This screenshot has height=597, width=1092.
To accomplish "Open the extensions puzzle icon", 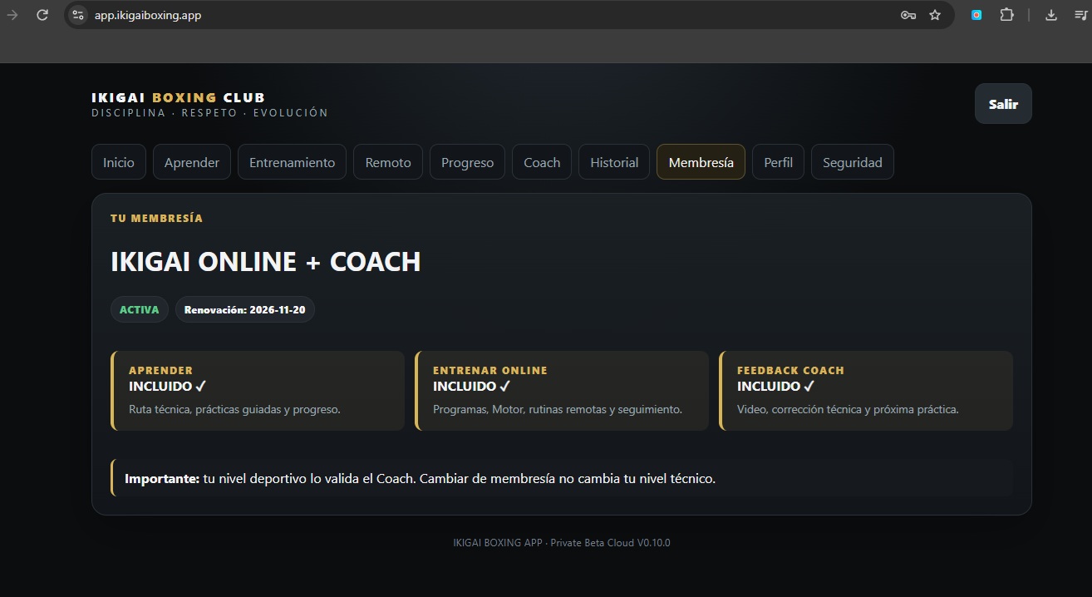I will (1006, 15).
